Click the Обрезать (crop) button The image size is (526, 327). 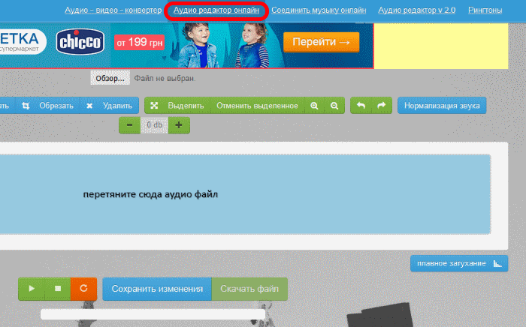tap(47, 106)
